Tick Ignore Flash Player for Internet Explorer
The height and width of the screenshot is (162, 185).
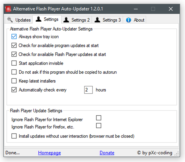point(99,118)
